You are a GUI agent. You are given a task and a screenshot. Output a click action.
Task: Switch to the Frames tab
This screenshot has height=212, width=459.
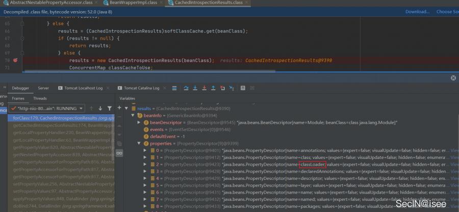pos(18,98)
